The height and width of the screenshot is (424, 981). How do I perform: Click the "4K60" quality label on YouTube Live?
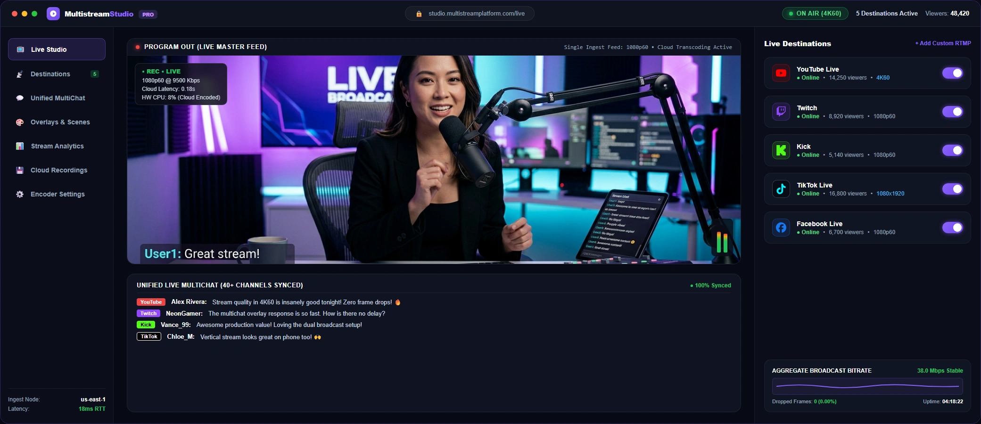(883, 78)
